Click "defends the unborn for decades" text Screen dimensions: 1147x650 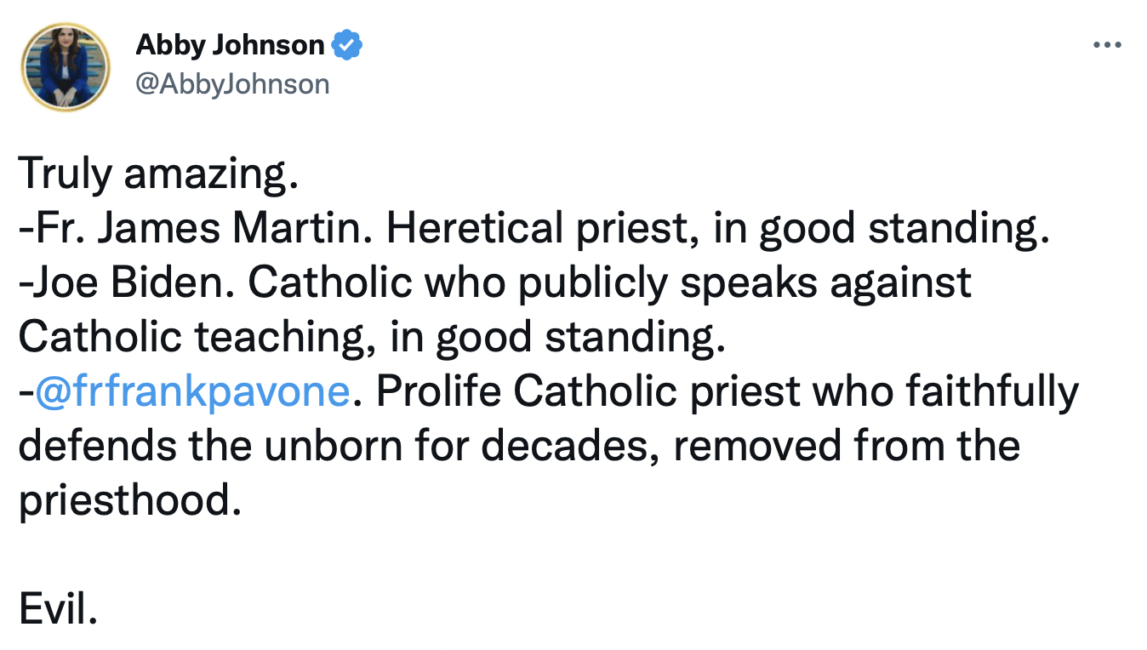coord(337,446)
